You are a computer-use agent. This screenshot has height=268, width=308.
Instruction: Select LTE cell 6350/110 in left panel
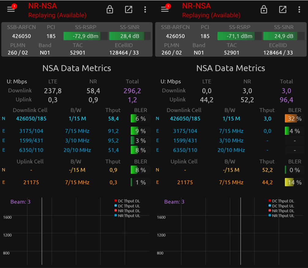[31, 150]
